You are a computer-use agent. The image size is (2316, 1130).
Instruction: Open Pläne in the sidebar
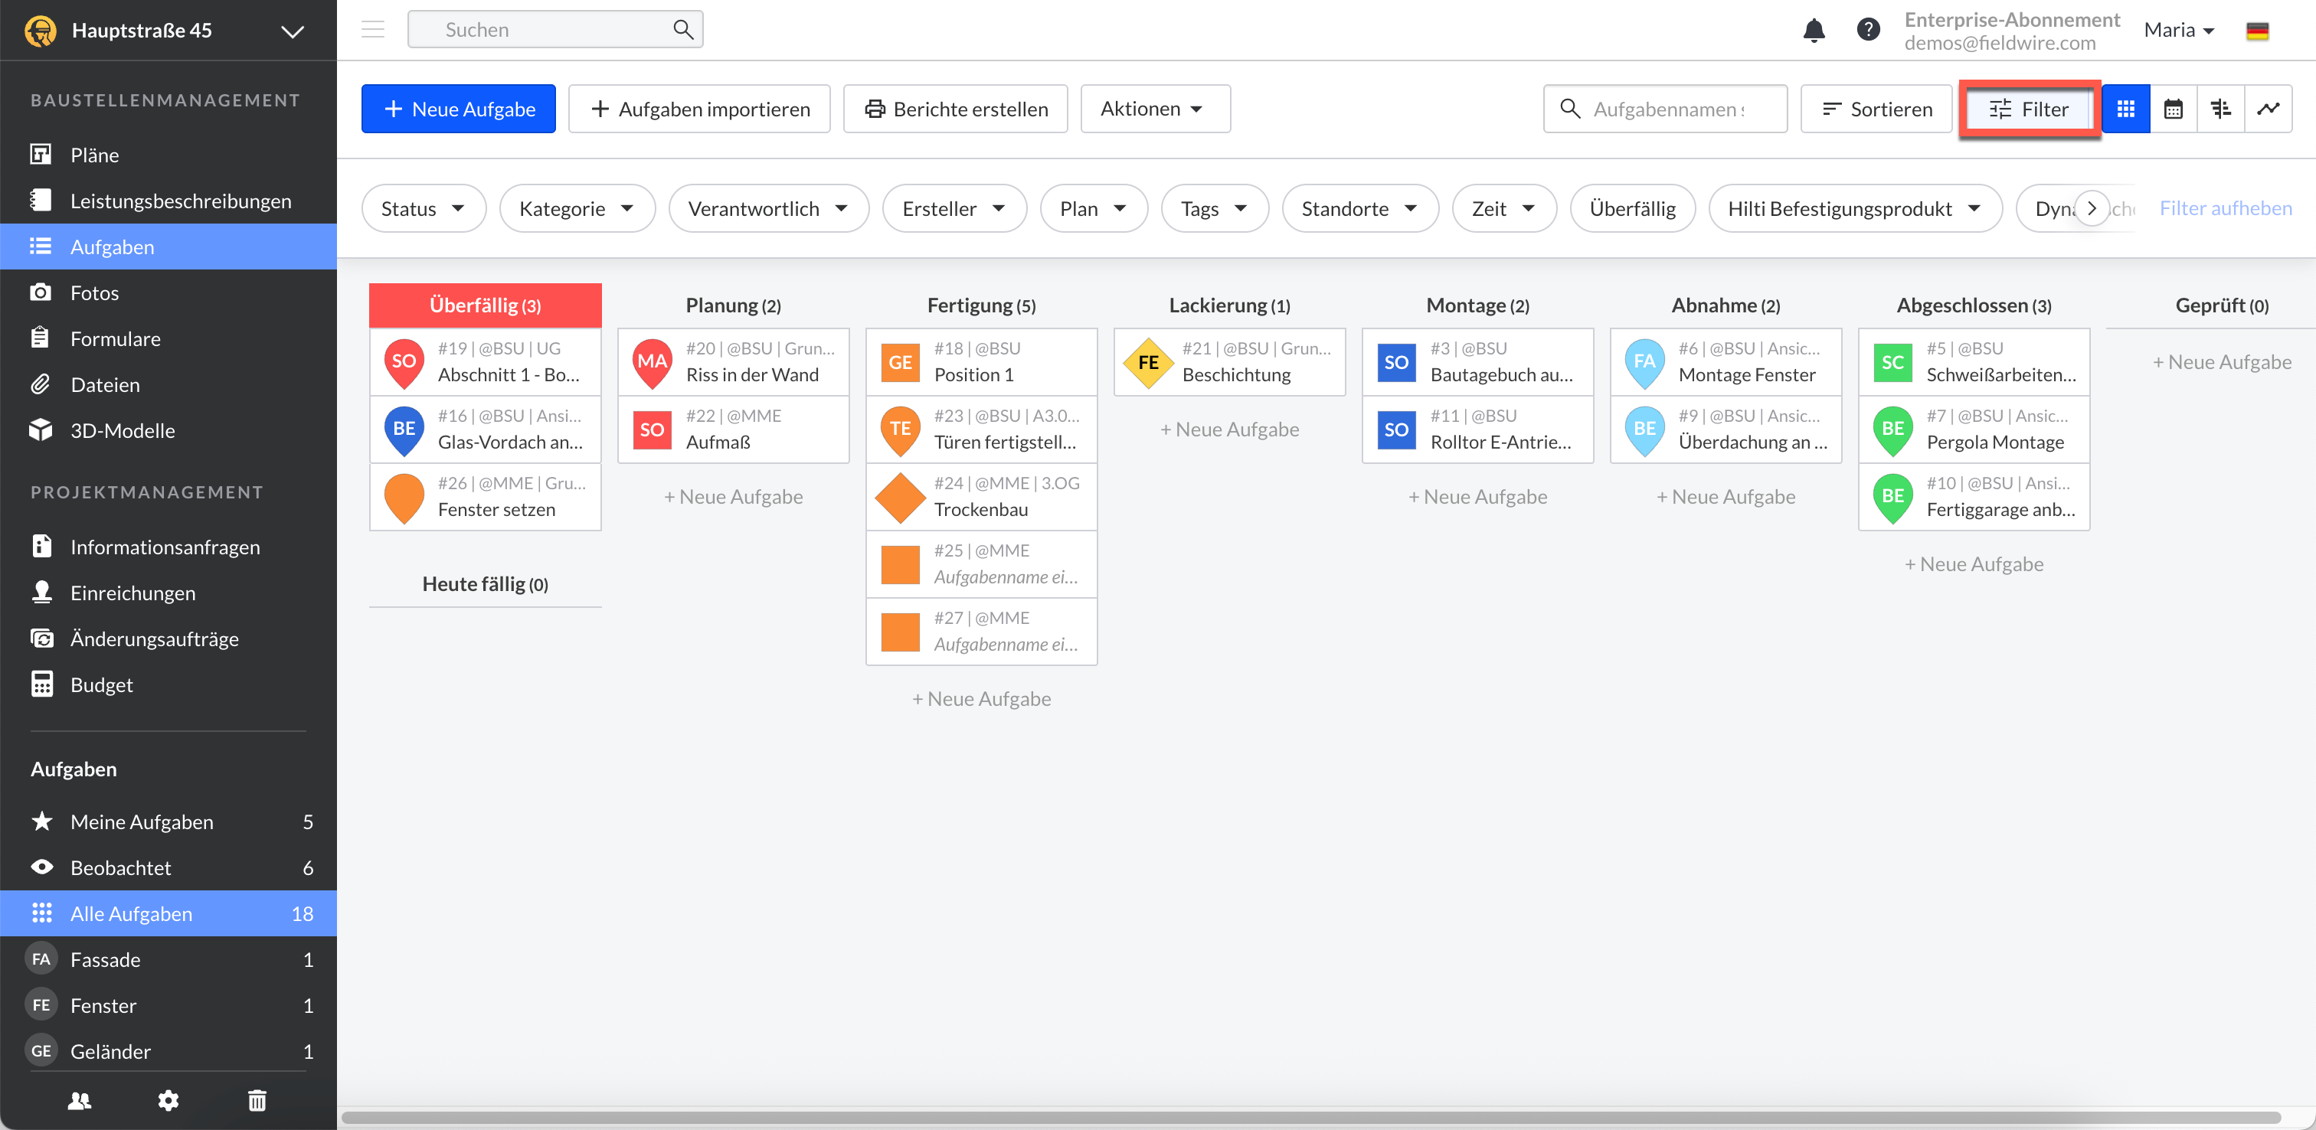pos(94,155)
